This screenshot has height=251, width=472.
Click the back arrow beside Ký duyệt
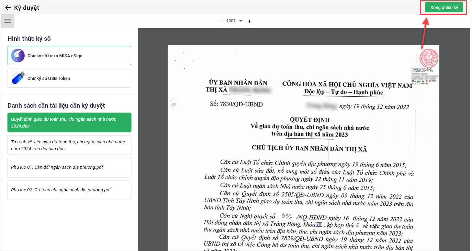(x=8, y=8)
